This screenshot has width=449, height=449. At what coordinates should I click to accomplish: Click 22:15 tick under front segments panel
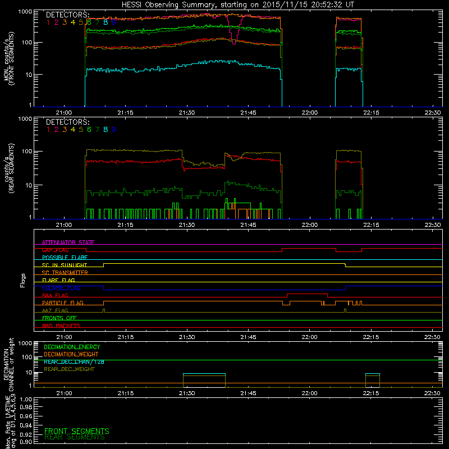click(371, 113)
